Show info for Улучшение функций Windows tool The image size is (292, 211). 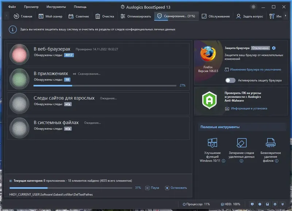(223, 161)
